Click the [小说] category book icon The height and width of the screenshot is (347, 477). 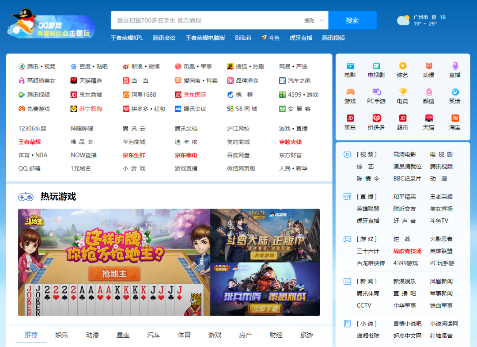[x=347, y=324]
